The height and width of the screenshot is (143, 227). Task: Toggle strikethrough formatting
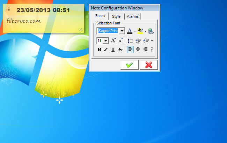120,50
